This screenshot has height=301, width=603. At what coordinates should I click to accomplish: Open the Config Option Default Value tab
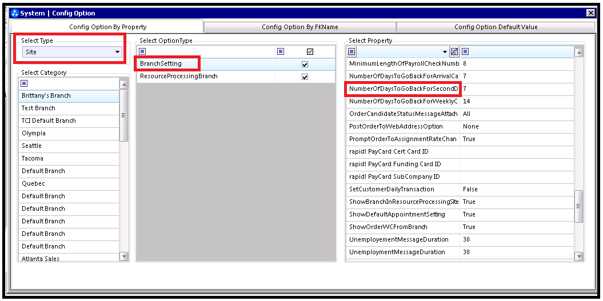point(496,27)
